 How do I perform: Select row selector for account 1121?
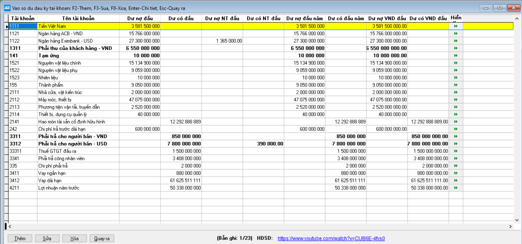(6, 33)
